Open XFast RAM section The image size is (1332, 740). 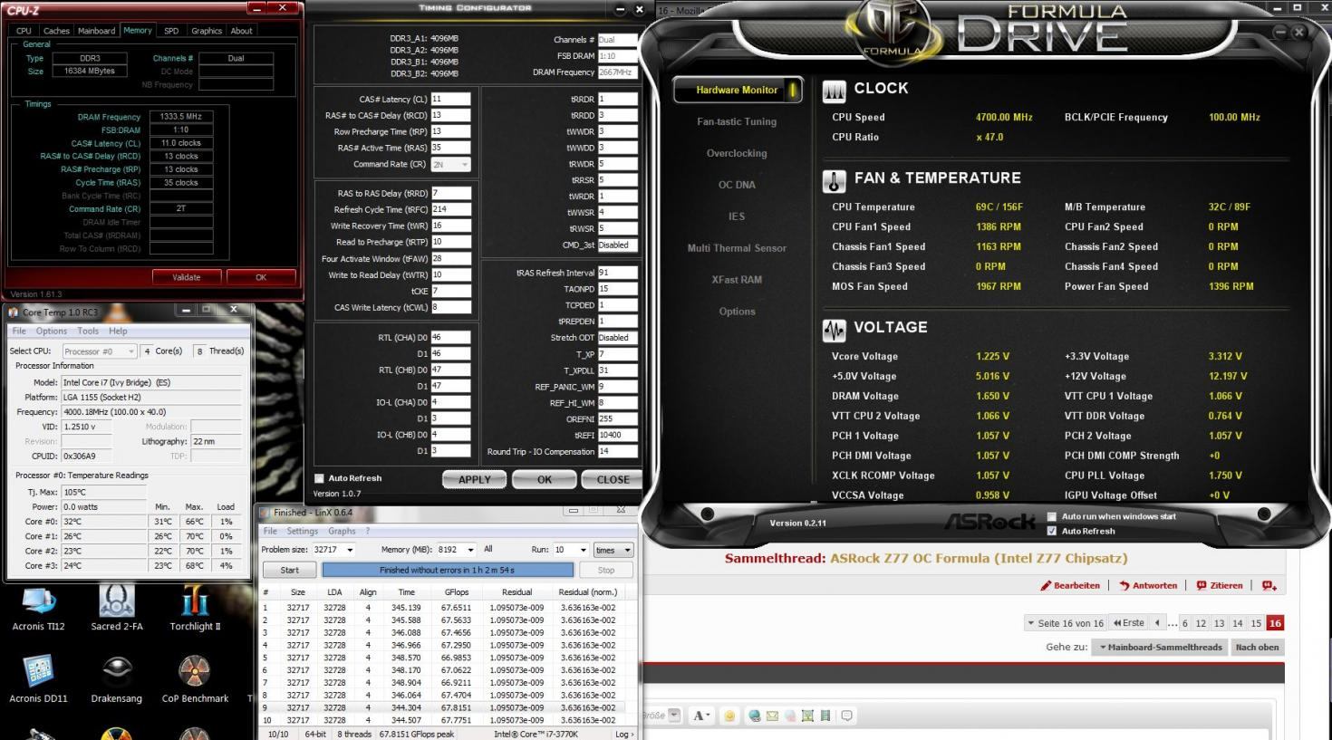pos(737,280)
